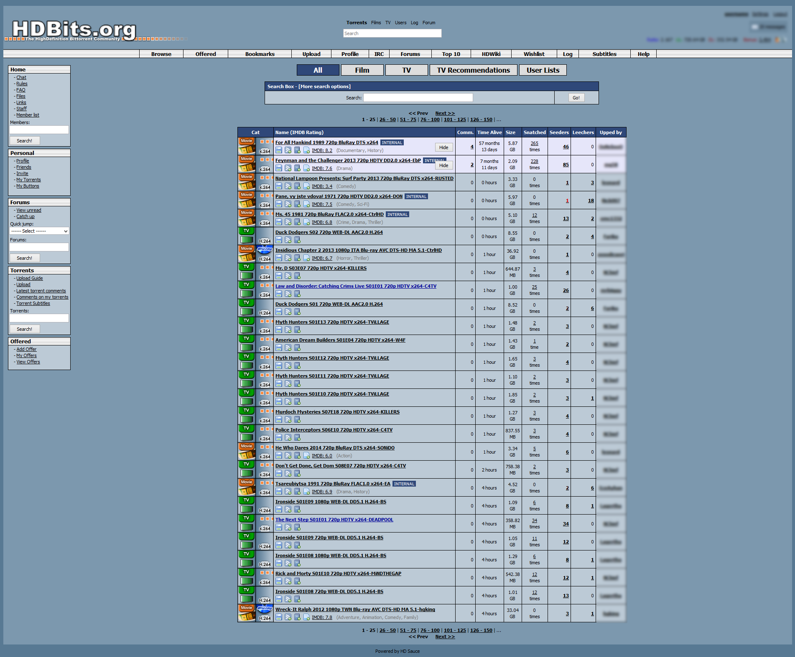
Task: Click page-plus icon in Ms. 45 row
Action: pos(306,222)
